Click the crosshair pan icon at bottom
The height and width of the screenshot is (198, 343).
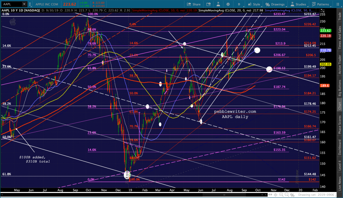point(276,195)
